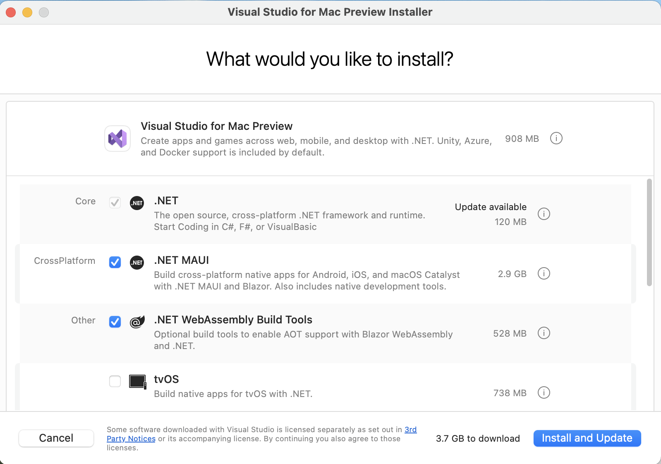This screenshot has height=464, width=661.
Task: Click the component list vertical scrollbar
Action: coord(649,232)
